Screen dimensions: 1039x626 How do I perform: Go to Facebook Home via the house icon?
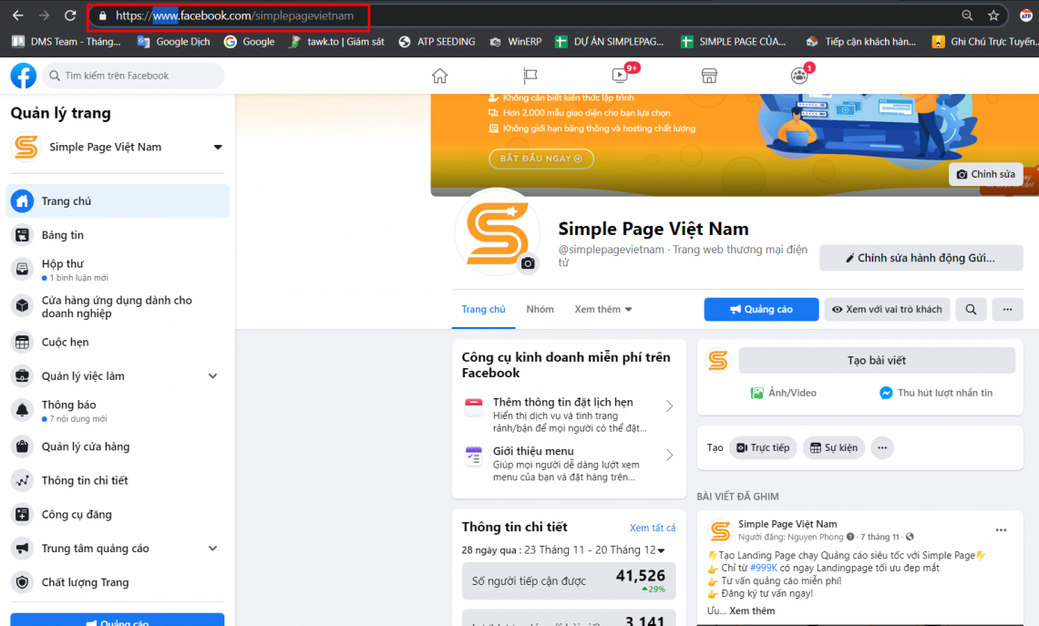click(x=440, y=76)
